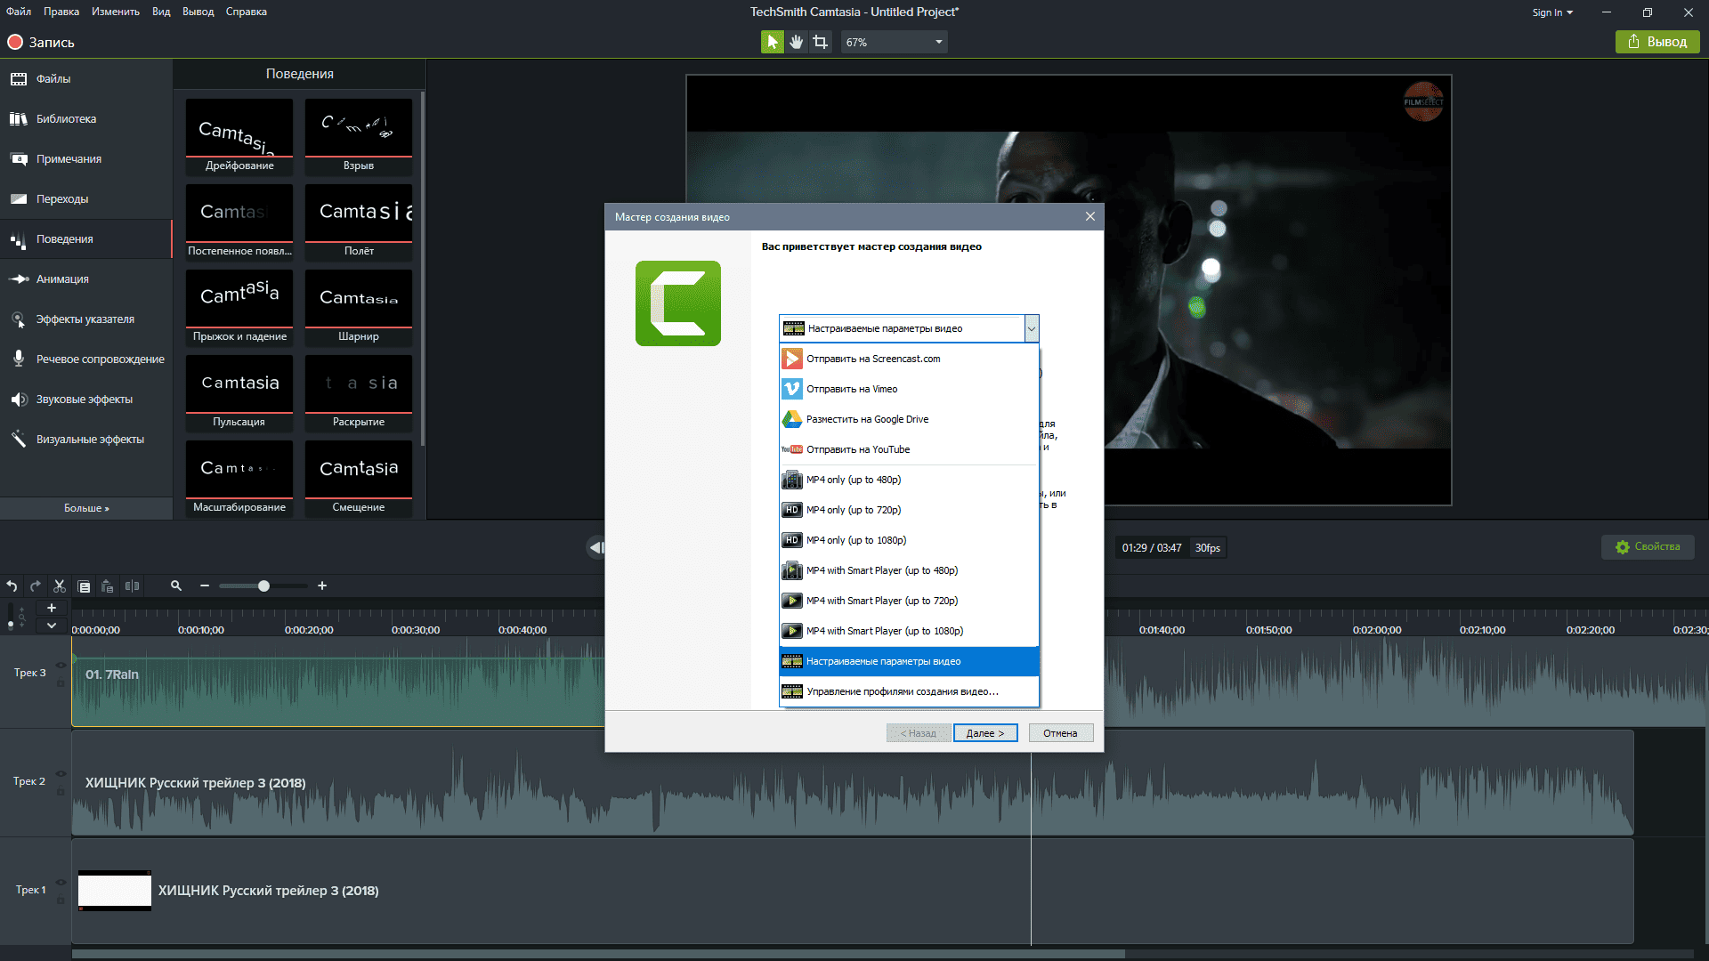
Task: Open Звуковые эффекты audio effects
Action: coord(86,400)
